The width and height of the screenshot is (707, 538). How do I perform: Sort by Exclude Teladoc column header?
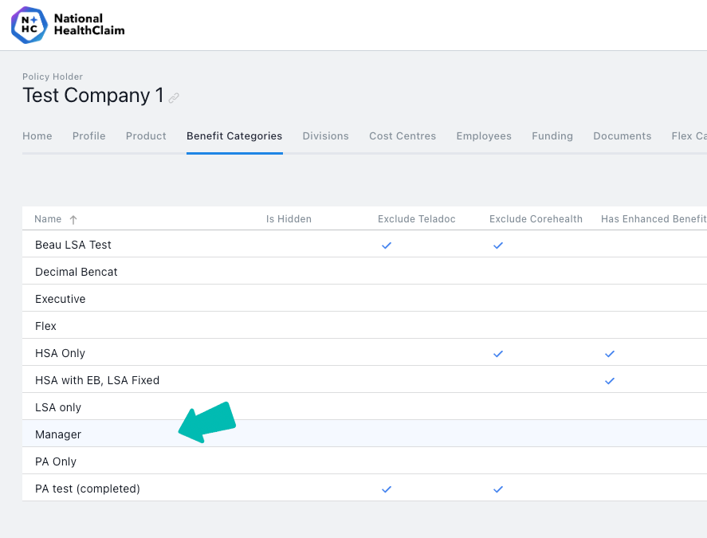(417, 219)
